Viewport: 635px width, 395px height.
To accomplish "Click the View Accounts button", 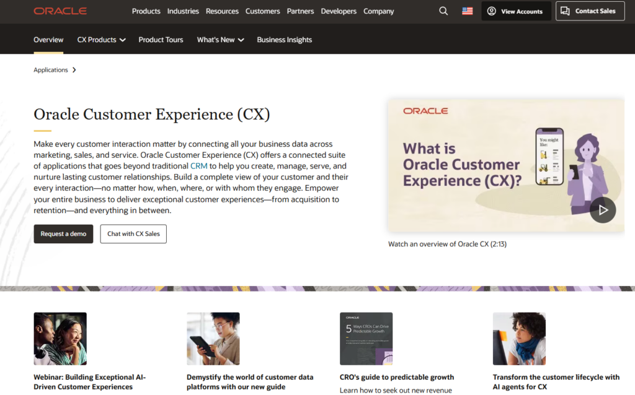I will [516, 11].
